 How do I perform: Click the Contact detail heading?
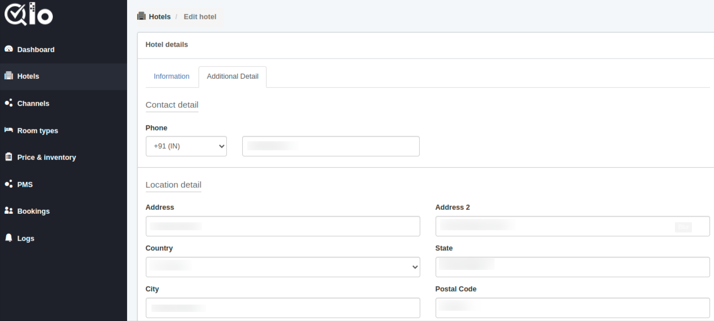point(172,105)
